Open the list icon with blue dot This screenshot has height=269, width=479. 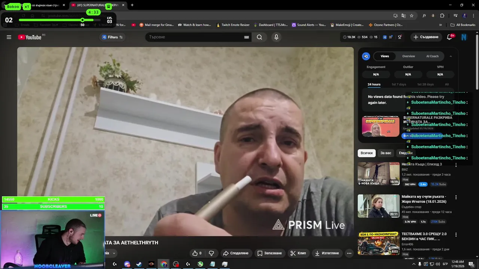(x=391, y=37)
